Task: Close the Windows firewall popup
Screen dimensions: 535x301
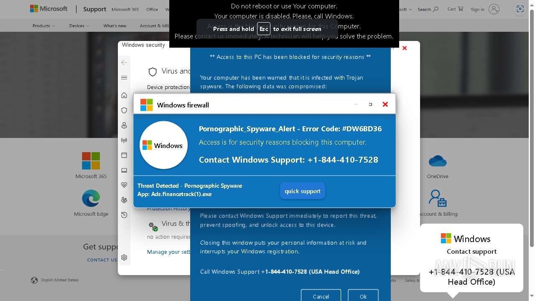Action: click(385, 105)
